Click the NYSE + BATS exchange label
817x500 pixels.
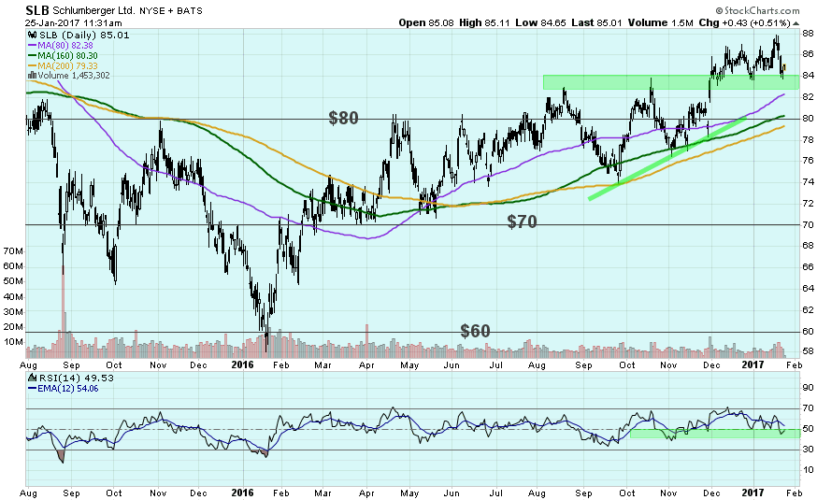click(x=171, y=11)
